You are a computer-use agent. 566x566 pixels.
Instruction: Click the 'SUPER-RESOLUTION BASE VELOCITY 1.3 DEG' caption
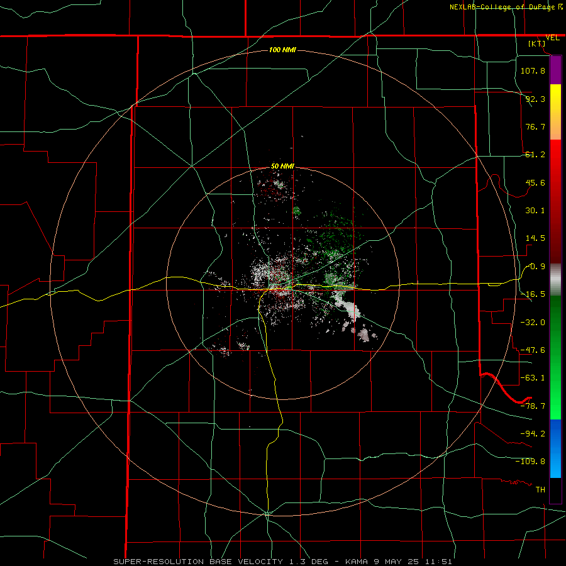coord(221,562)
